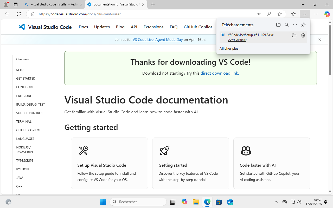Image resolution: width=333 pixels, height=208 pixels.
Task: Open a new browser tab
Action: (x=153, y=4)
